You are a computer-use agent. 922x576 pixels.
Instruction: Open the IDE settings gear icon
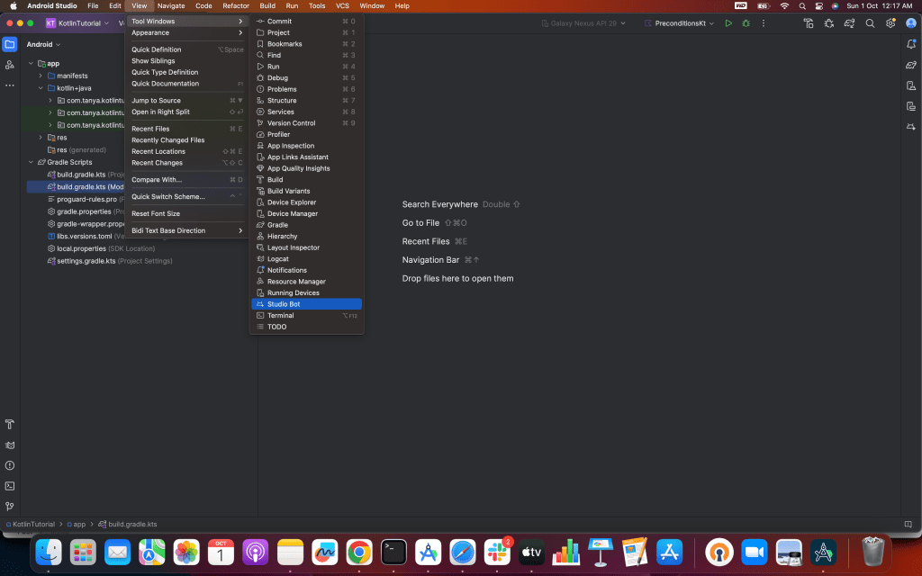pyautogui.click(x=890, y=23)
